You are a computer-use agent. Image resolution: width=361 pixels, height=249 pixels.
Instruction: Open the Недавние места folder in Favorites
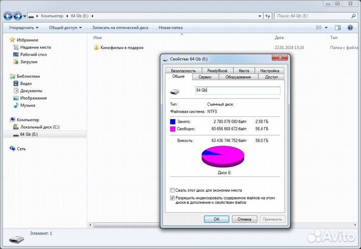click(35, 47)
